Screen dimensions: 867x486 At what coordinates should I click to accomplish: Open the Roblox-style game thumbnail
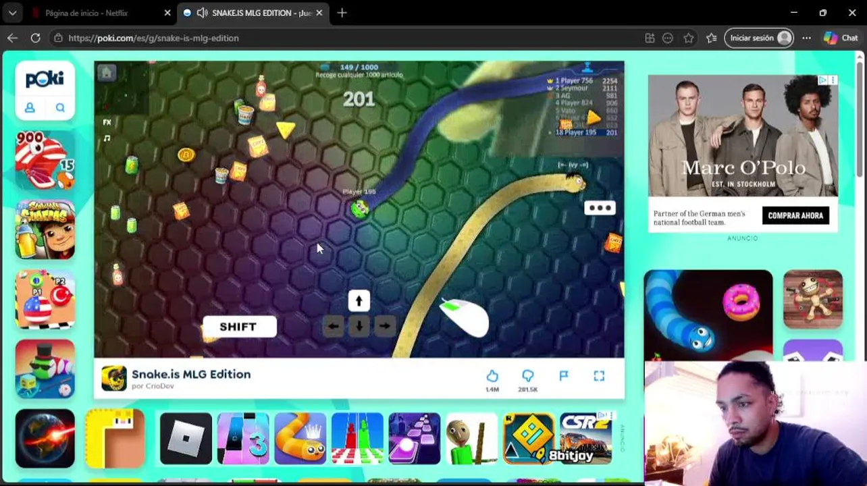[x=186, y=439]
